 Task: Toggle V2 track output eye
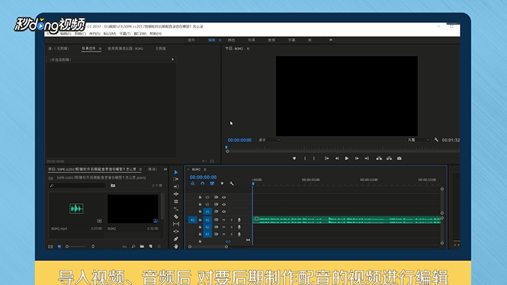click(224, 204)
